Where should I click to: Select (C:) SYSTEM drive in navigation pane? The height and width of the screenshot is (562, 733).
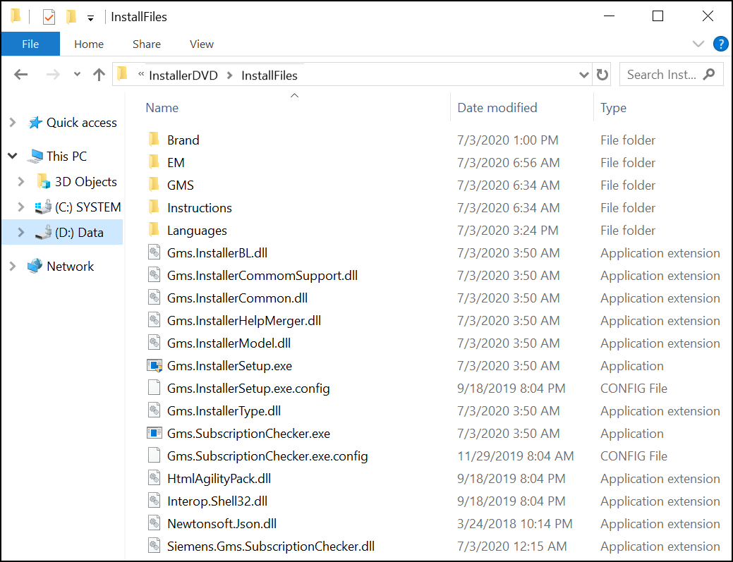[87, 207]
